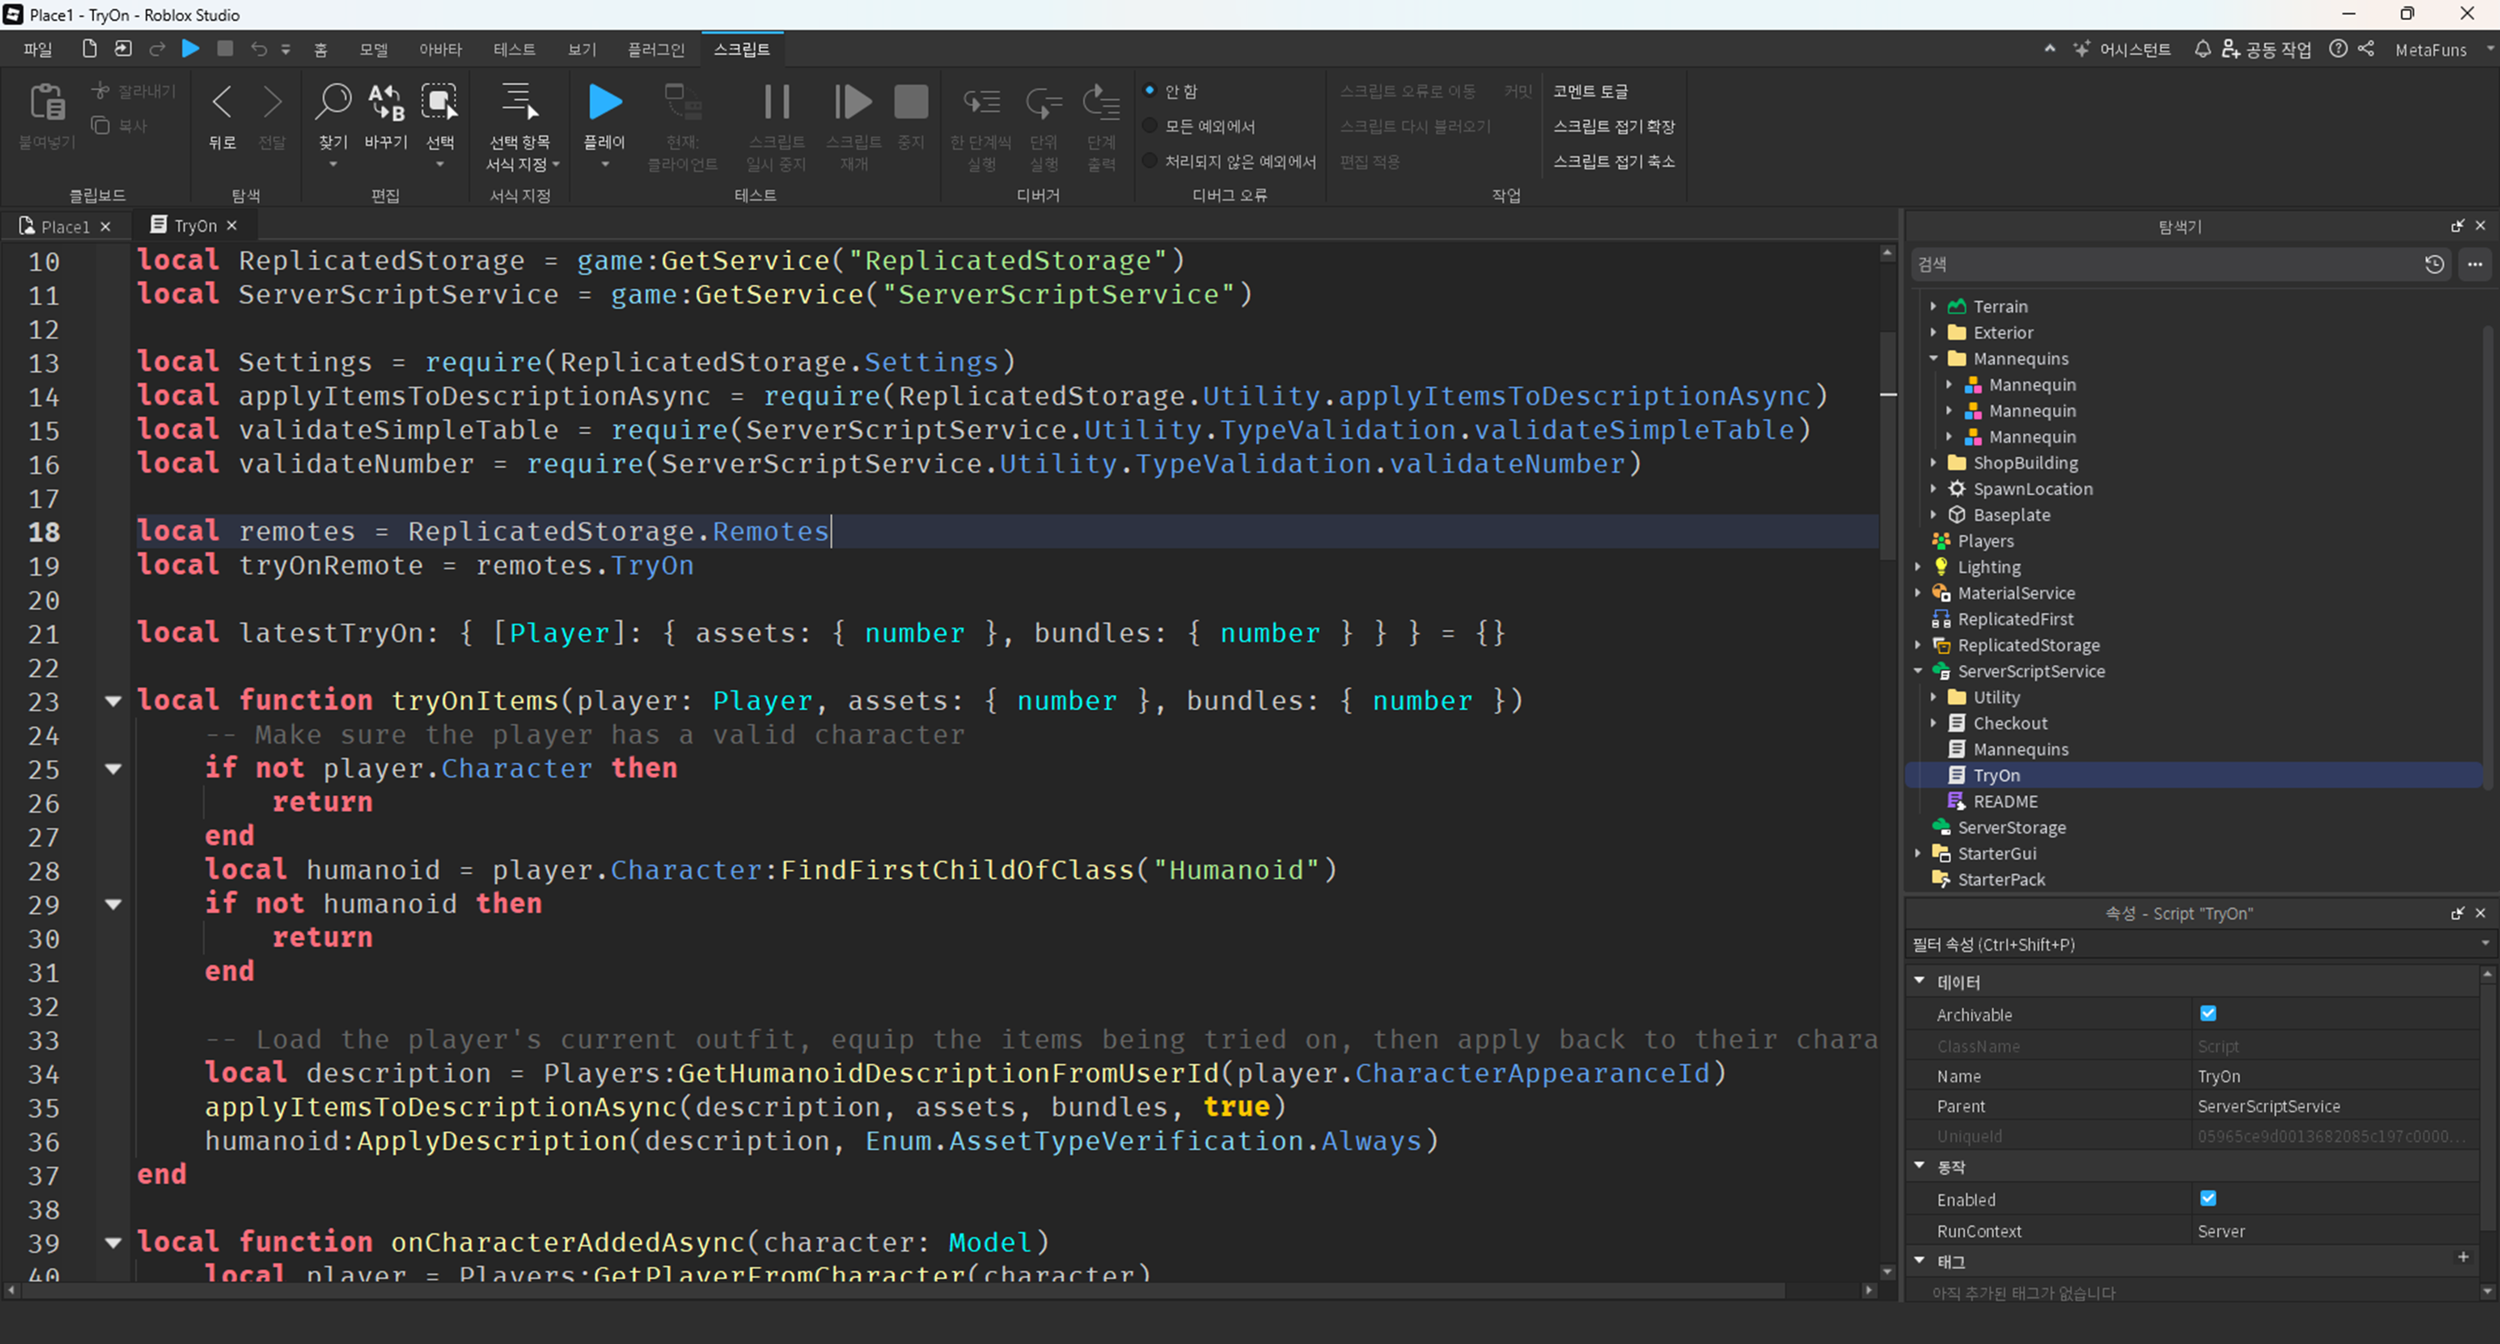
Task: Edit the Name property value TryOn
Action: pyautogui.click(x=2335, y=1075)
